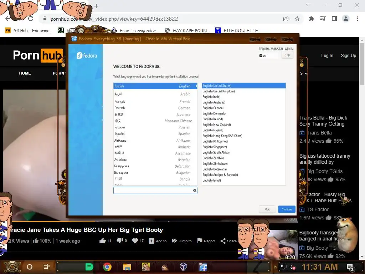Select the highlighted English language row

(x=155, y=86)
